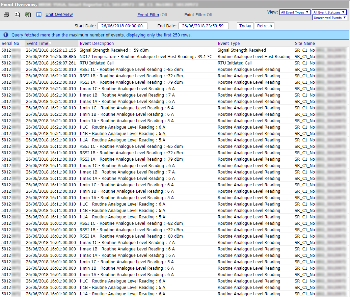Image resolution: width=350 pixels, height=297 pixels.
Task: Click into the End Date field
Action: coord(203,26)
